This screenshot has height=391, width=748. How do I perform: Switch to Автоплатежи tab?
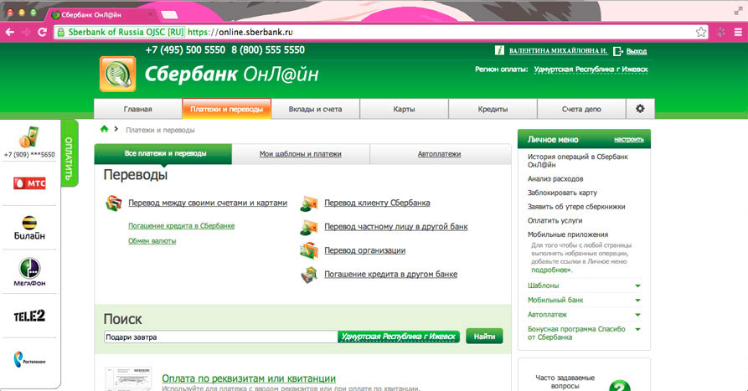[440, 154]
